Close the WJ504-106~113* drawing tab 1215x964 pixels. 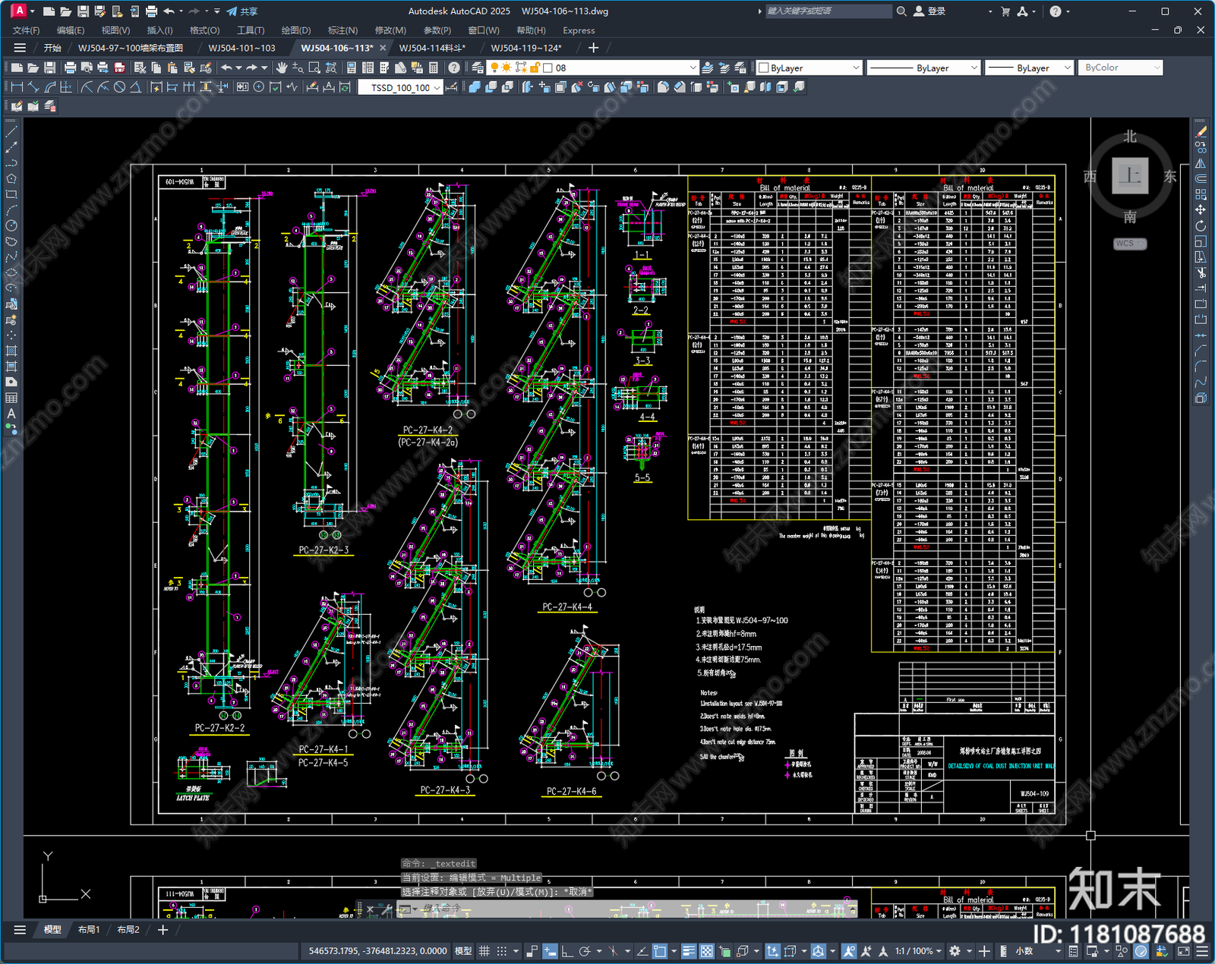(x=383, y=48)
